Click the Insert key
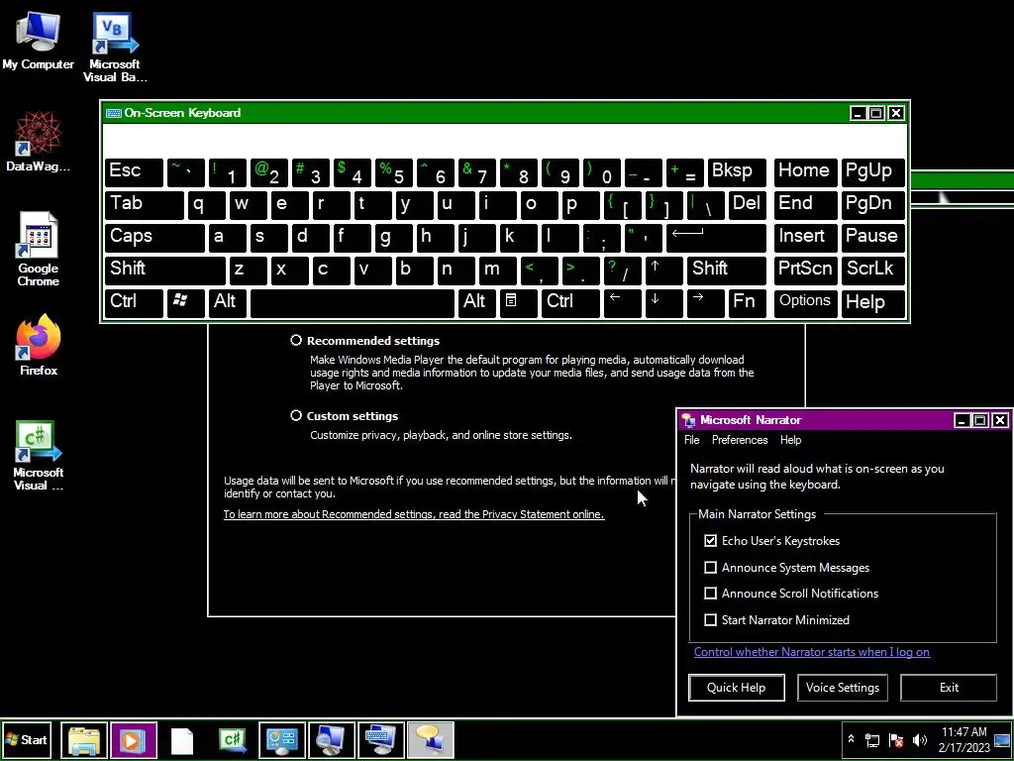The height and width of the screenshot is (761, 1014). click(x=805, y=238)
